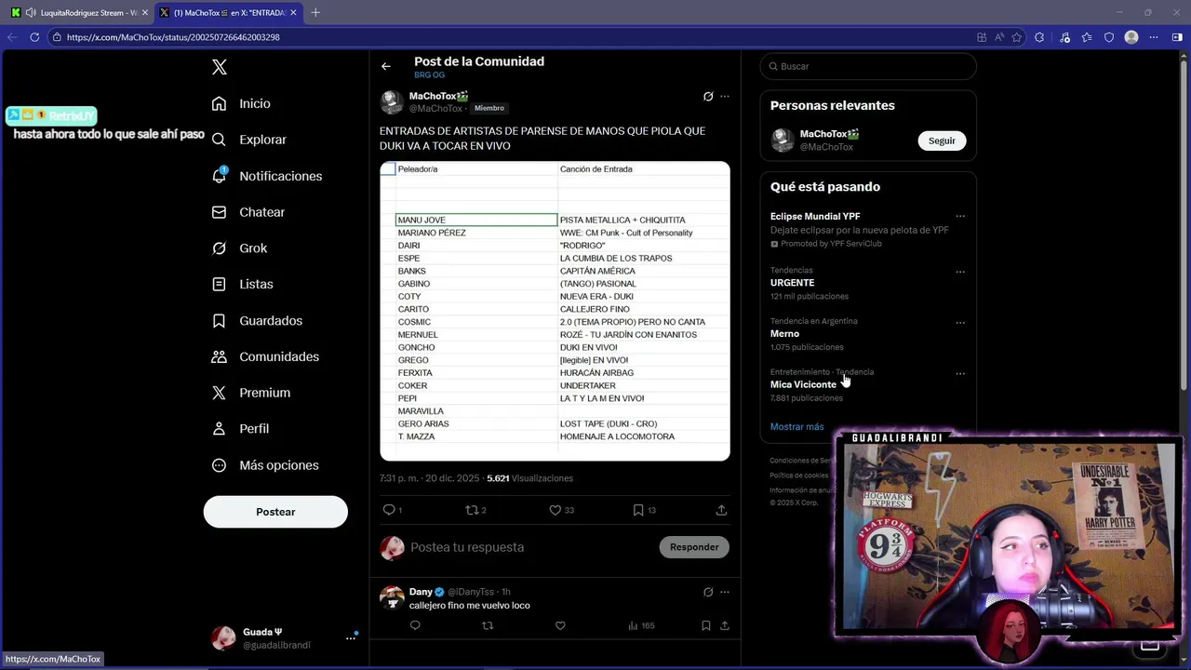Open options for Eclipse Mundial YPF trend
This screenshot has width=1191, height=670.
click(x=960, y=217)
